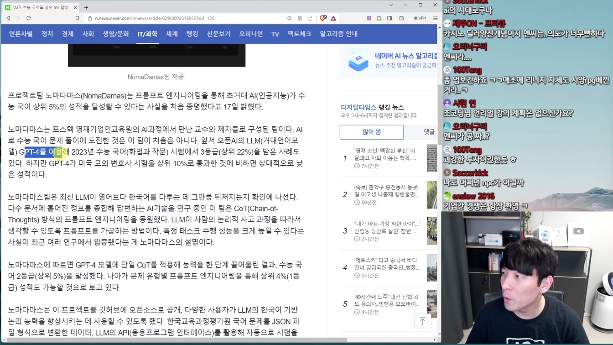Open the 경제 news section
The image size is (613, 345).
(x=68, y=34)
